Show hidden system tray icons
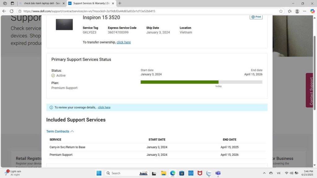Image resolution: width=317 pixels, height=178 pixels. 264,173
